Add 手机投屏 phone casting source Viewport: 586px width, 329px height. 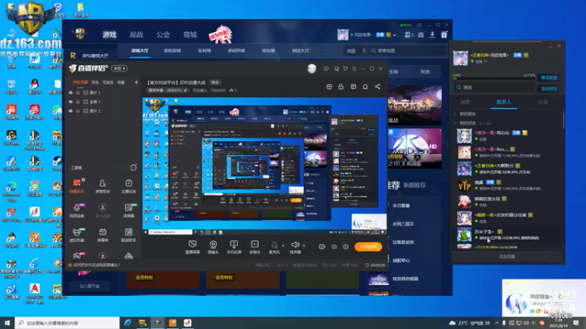tap(234, 247)
